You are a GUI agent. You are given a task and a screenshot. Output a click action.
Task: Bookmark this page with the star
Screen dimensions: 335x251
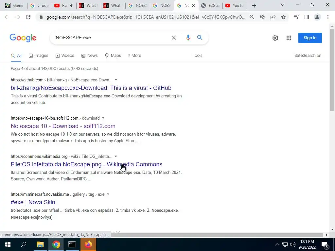tap(283, 17)
